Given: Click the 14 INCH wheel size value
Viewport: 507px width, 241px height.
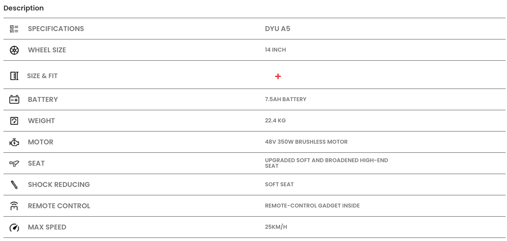Looking at the screenshot, I should (x=275, y=50).
